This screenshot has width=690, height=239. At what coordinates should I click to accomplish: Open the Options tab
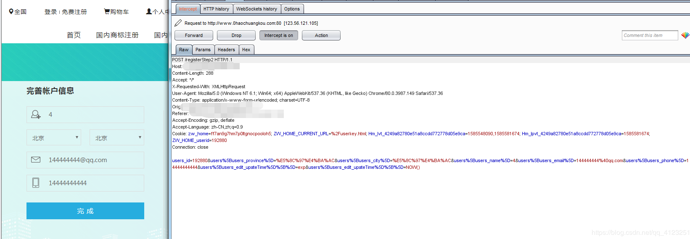coord(292,9)
